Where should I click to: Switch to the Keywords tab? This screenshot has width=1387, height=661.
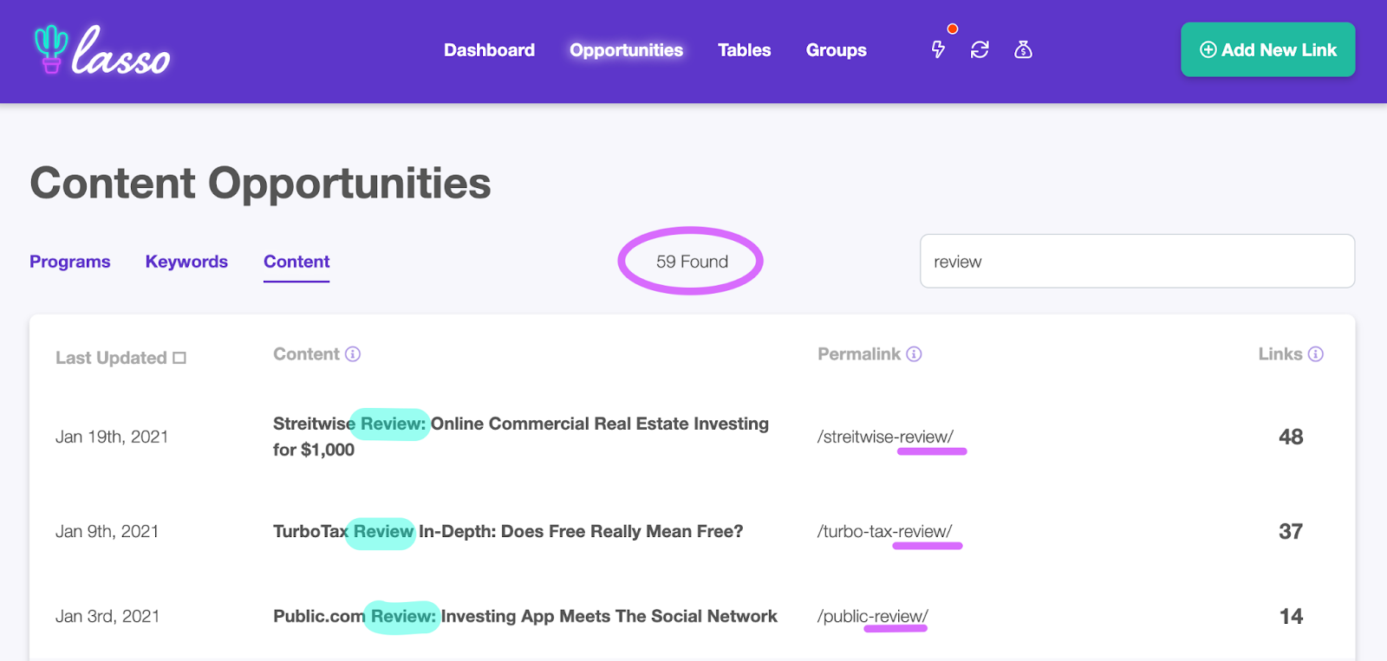tap(186, 262)
